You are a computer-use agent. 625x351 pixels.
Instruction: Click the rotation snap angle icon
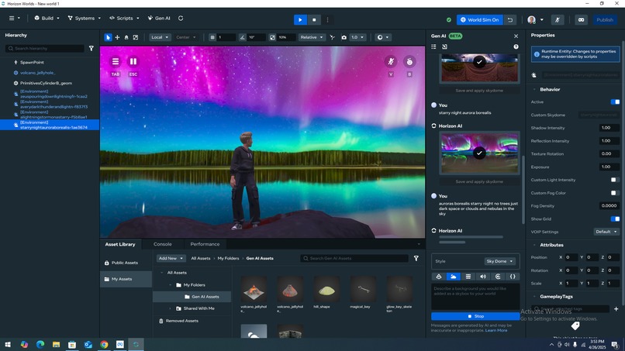243,37
